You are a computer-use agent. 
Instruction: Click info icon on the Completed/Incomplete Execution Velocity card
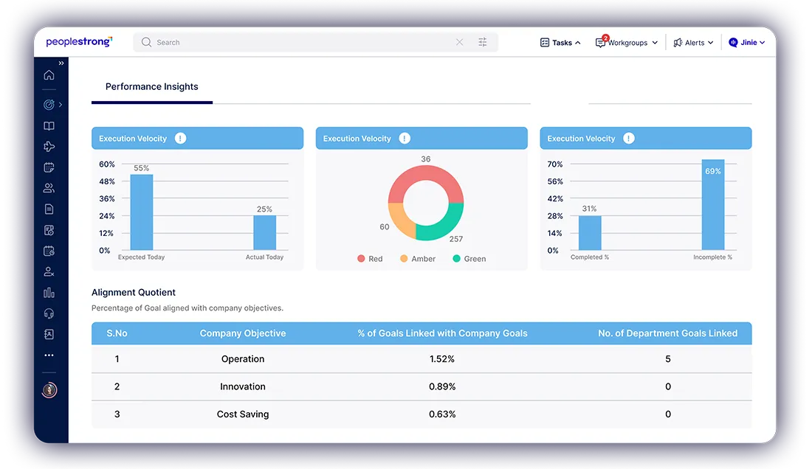pyautogui.click(x=629, y=139)
